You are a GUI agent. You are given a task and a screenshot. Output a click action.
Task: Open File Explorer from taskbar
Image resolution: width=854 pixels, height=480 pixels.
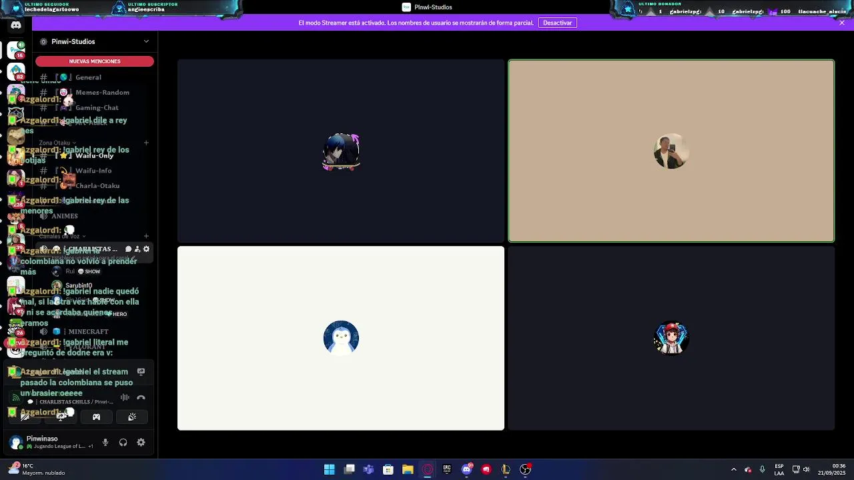pos(408,469)
